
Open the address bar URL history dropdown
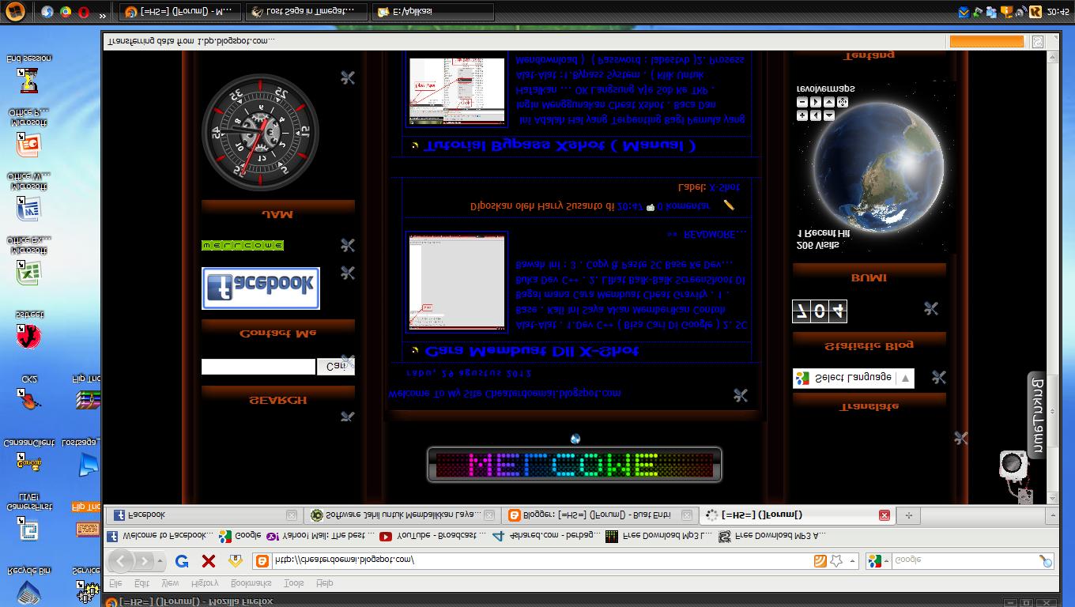click(x=852, y=561)
